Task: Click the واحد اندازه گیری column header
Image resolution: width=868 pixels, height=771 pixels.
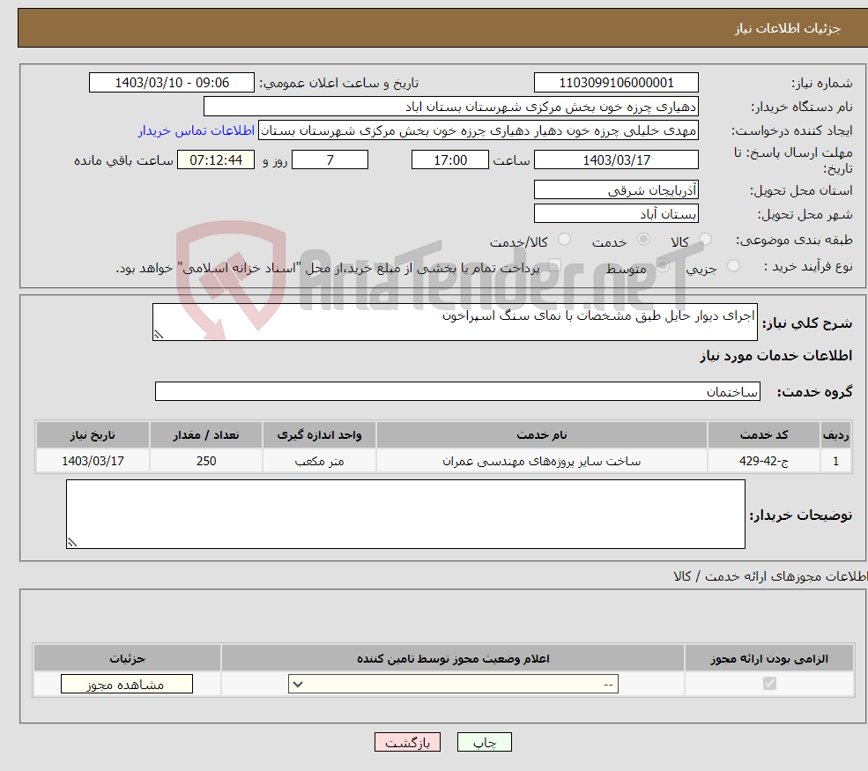Action: point(319,435)
